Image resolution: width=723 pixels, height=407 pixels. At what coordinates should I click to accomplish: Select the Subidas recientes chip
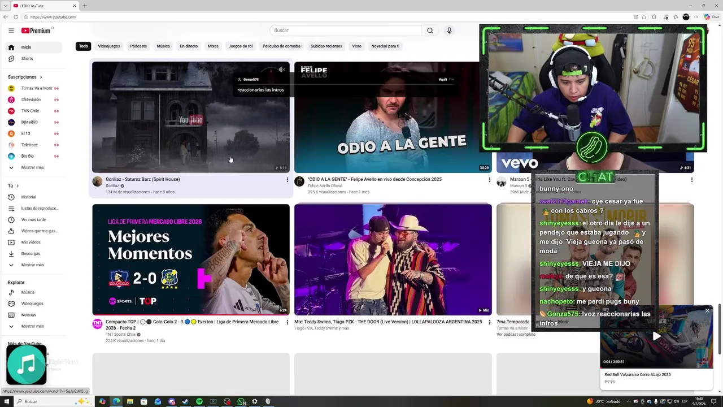326,46
